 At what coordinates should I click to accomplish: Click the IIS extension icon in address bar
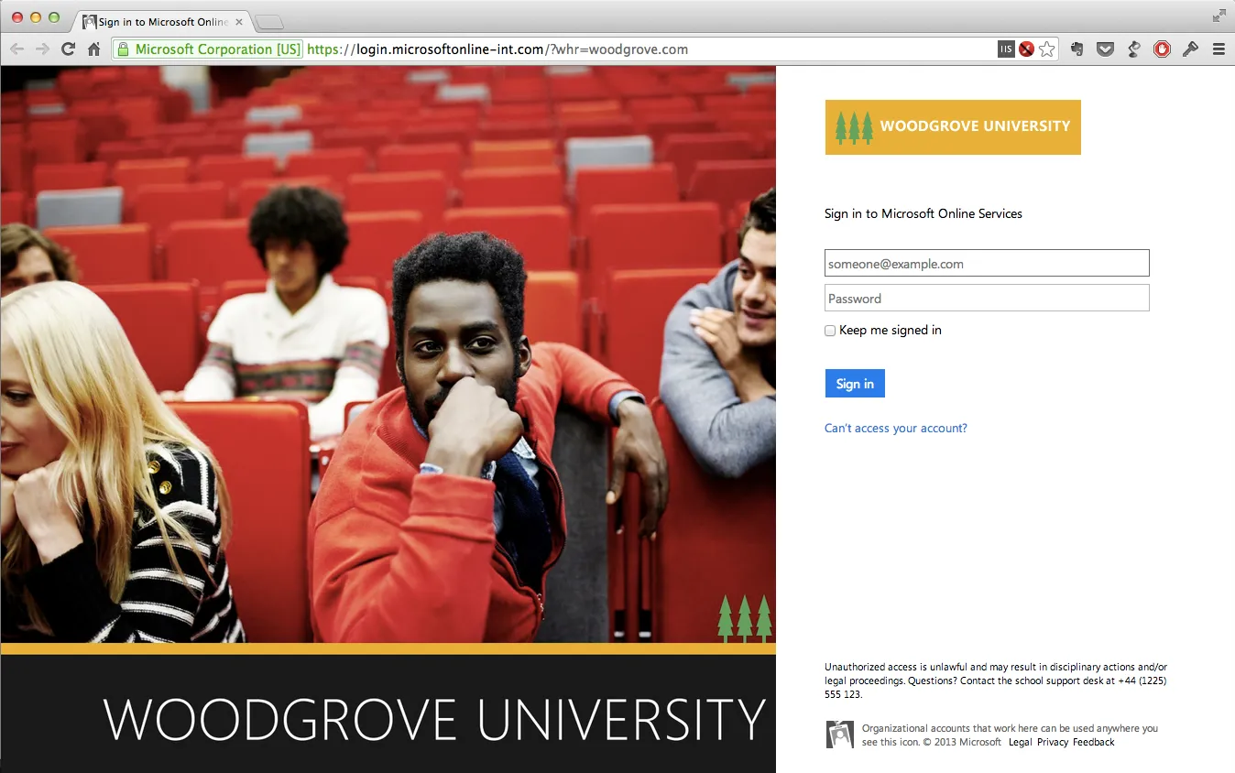1006,49
